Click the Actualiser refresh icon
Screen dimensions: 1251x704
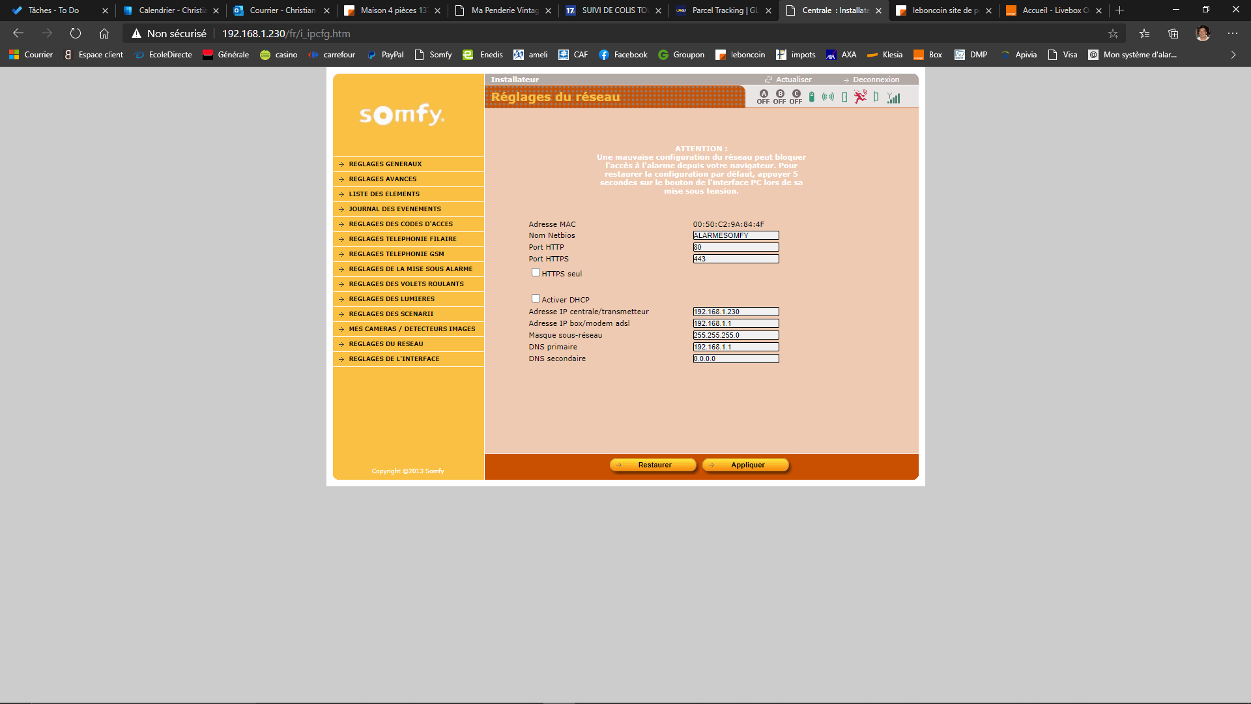pyautogui.click(x=769, y=80)
